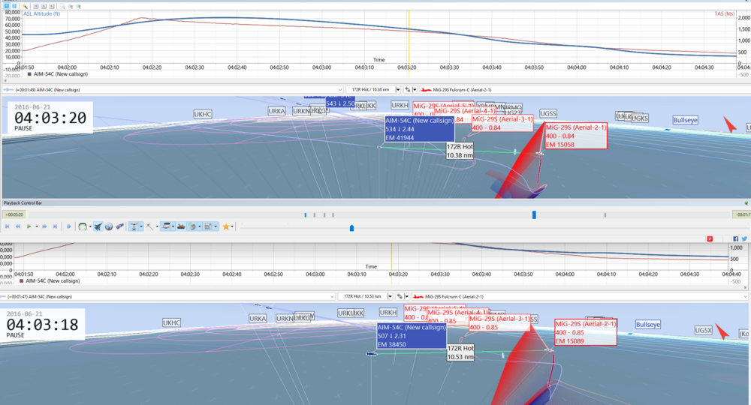Click the swap objects arrows icon in upper view
The width and height of the screenshot is (751, 405).
(x=407, y=90)
